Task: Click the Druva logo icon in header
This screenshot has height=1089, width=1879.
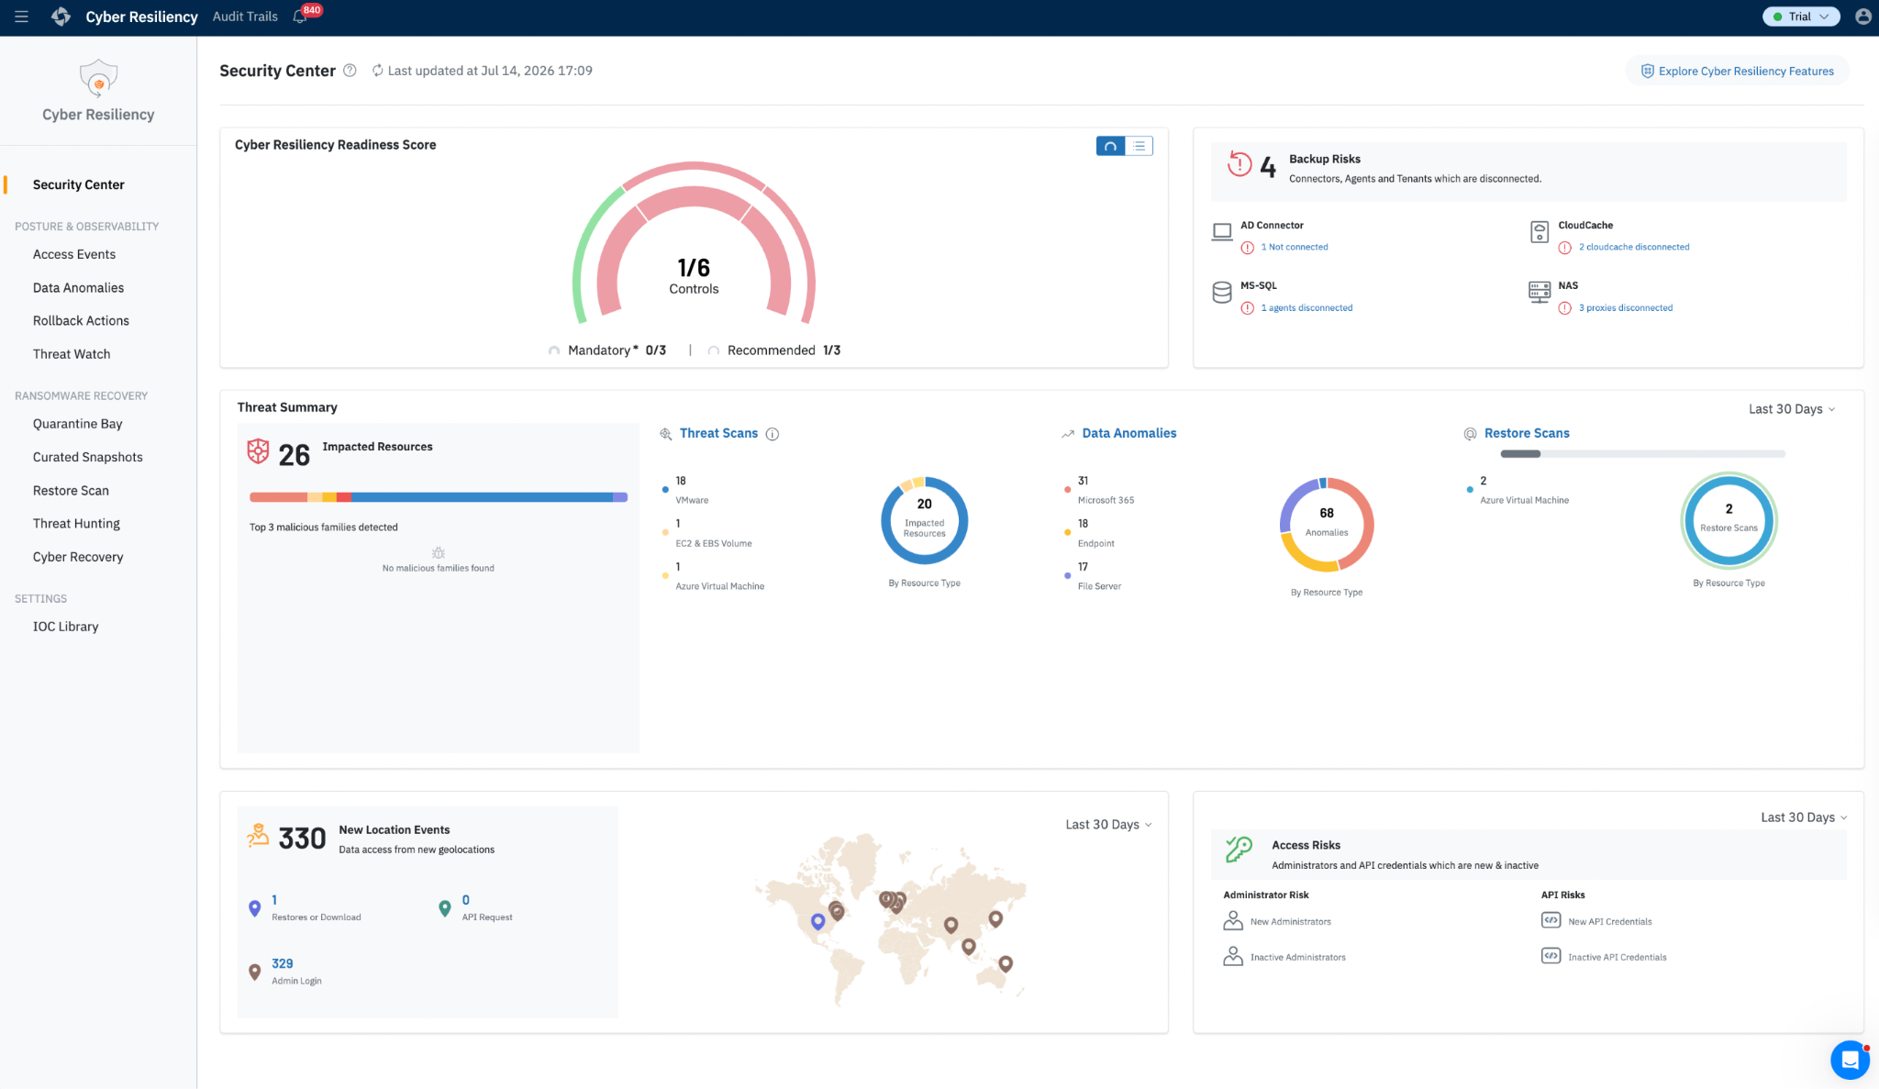Action: click(x=61, y=17)
